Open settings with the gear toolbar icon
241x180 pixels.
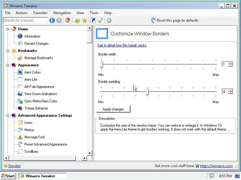click(x=109, y=20)
